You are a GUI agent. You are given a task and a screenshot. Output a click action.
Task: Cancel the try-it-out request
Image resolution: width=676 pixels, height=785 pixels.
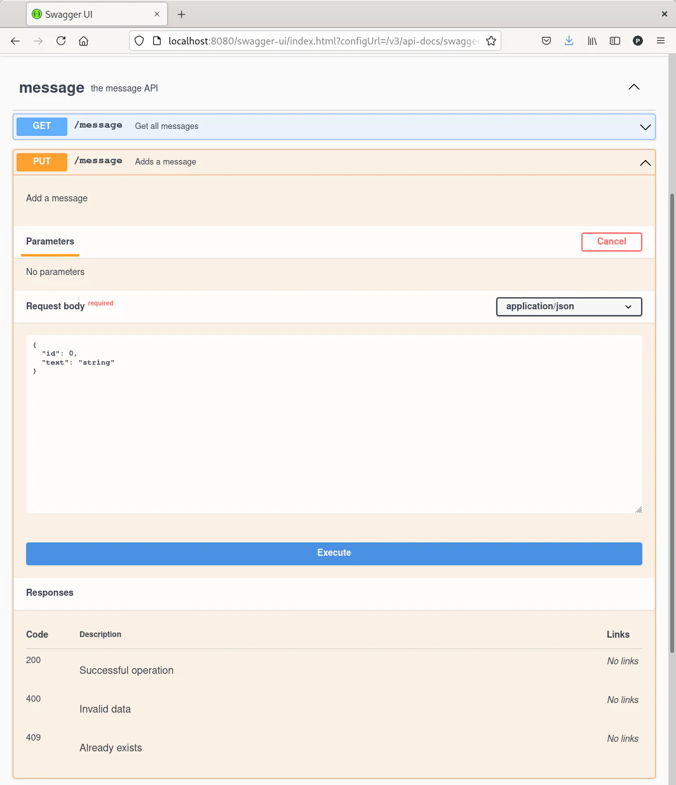pyautogui.click(x=611, y=241)
